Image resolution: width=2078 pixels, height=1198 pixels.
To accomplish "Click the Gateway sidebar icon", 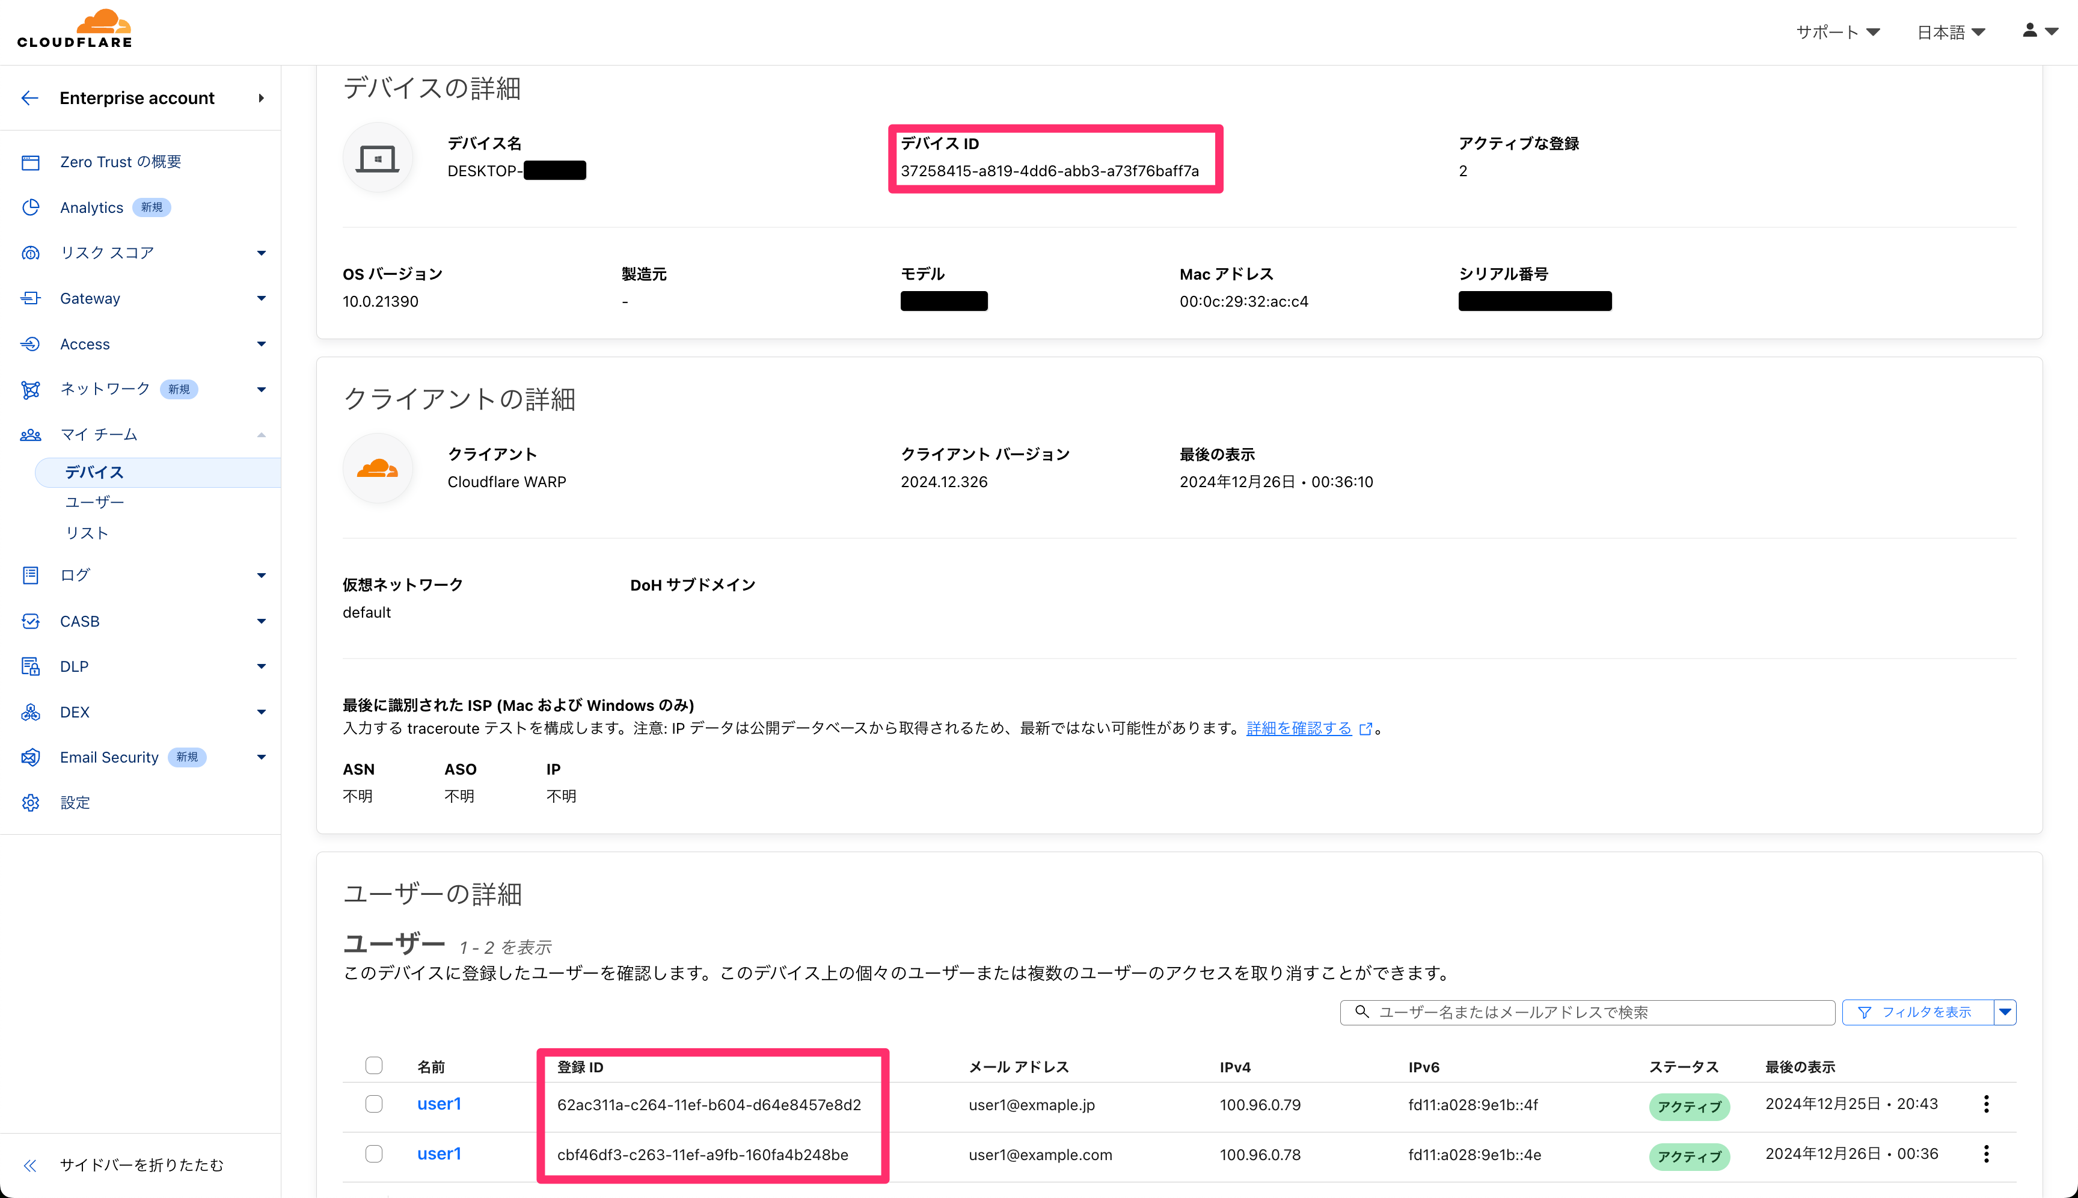I will pyautogui.click(x=31, y=298).
